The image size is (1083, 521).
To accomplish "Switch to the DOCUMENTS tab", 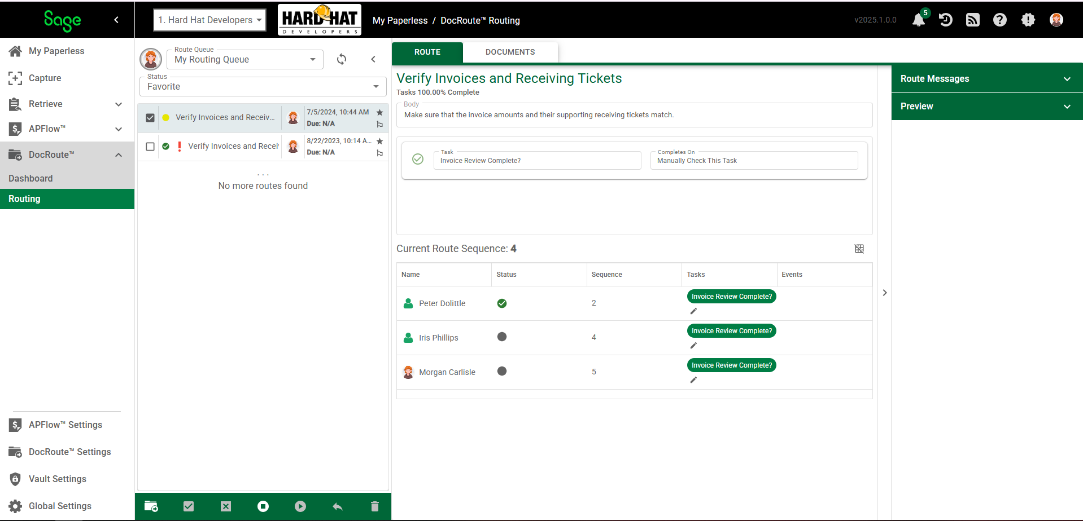I will pyautogui.click(x=510, y=52).
